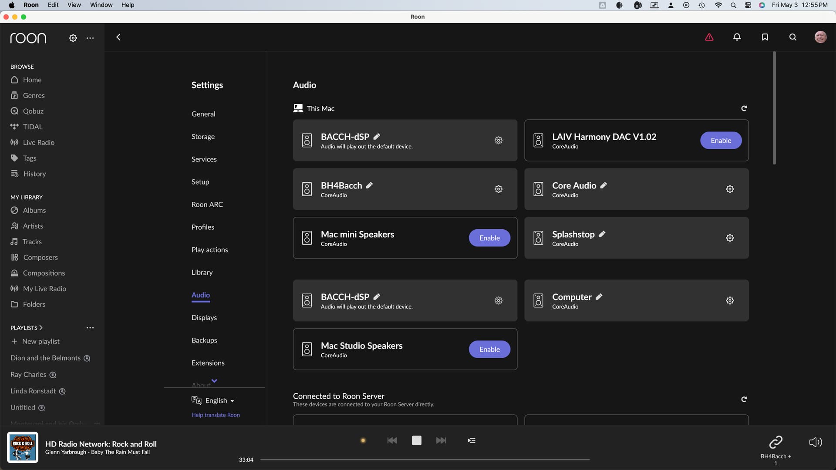Image resolution: width=836 pixels, height=470 pixels.
Task: Open Displays settings tab
Action: [204, 318]
